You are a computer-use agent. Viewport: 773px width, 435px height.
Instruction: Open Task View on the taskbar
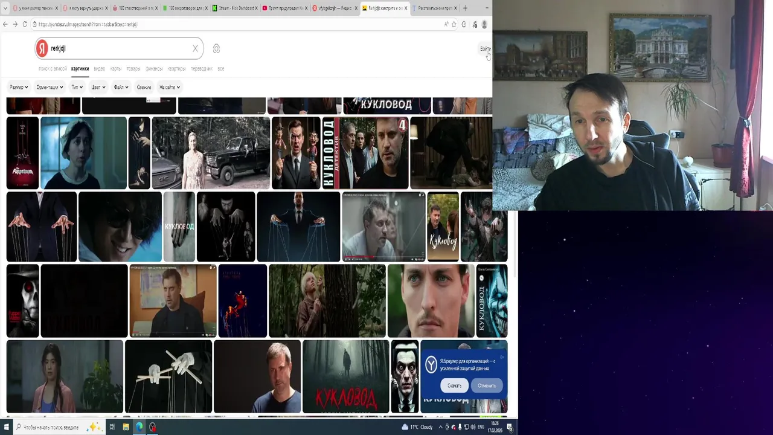coord(112,427)
